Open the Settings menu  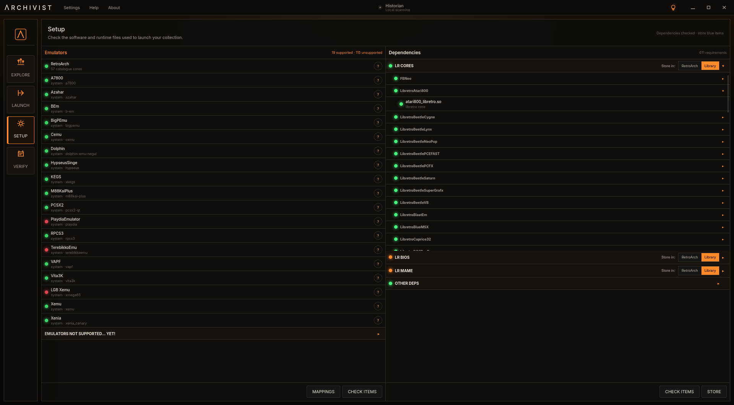coord(71,8)
